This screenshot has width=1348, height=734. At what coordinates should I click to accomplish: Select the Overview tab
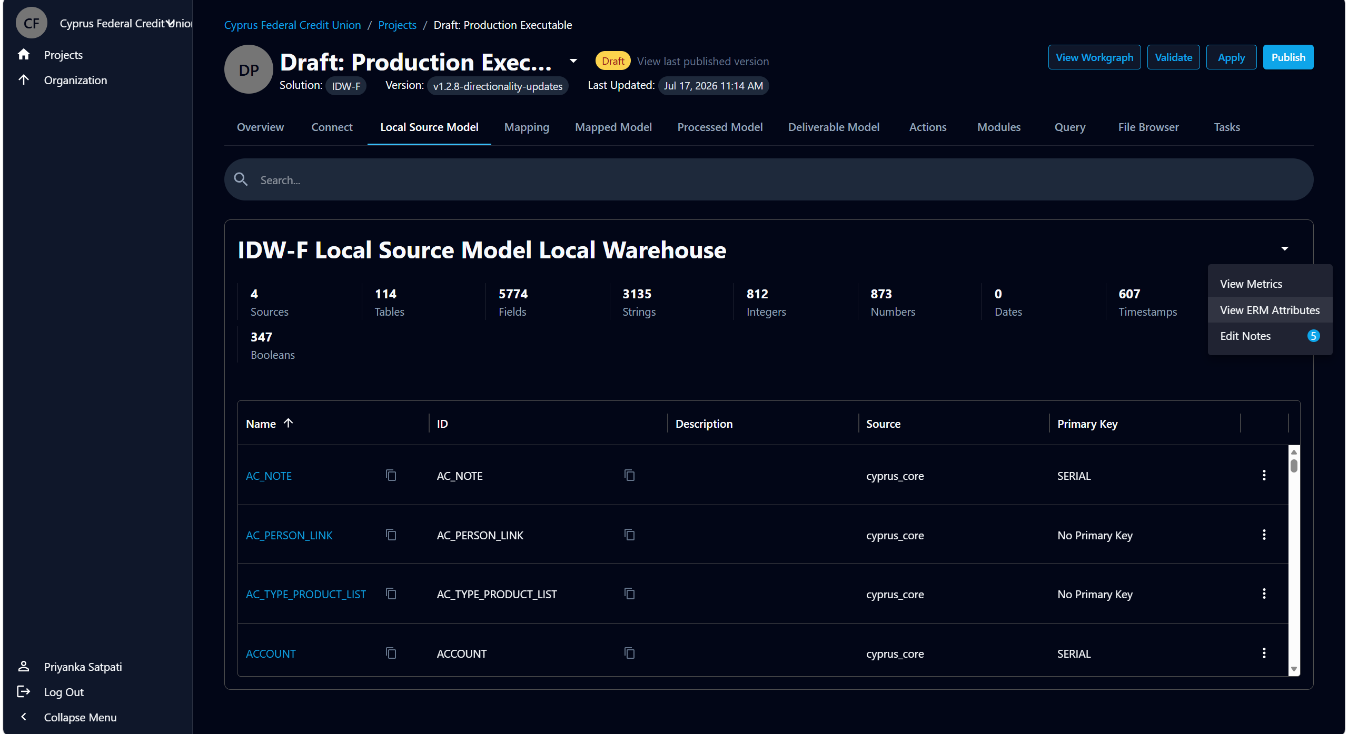click(x=260, y=127)
